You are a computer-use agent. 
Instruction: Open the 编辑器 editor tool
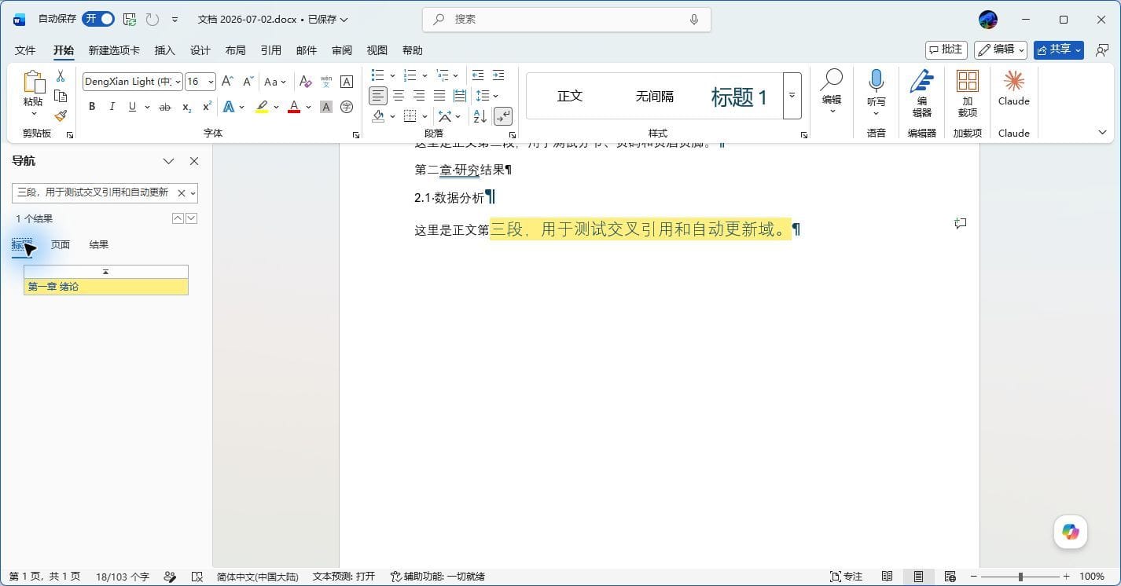tap(922, 93)
